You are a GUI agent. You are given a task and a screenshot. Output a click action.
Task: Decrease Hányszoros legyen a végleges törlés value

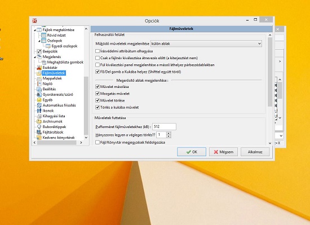tap(169, 136)
